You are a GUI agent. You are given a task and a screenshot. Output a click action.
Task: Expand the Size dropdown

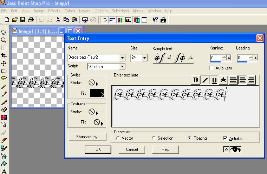click(x=145, y=58)
